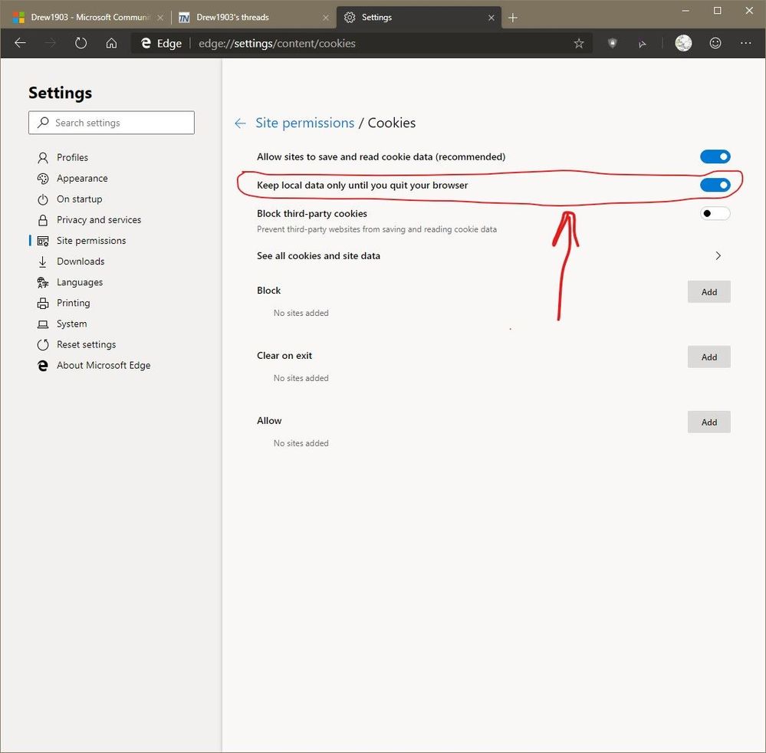Click the About Microsoft Edge logo icon
The width and height of the screenshot is (766, 753).
43,366
